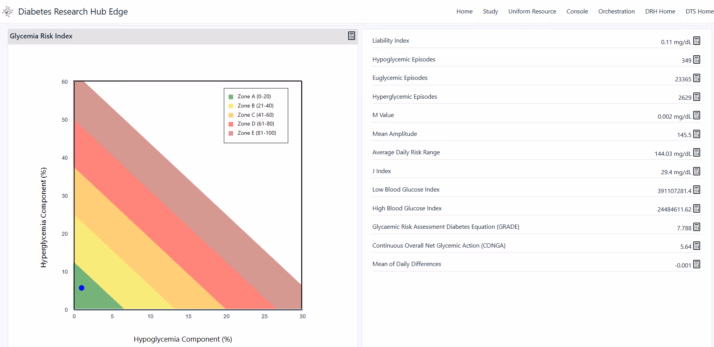Viewport: 714px width, 347px height.
Task: Click the Liability Index label
Action: coord(390,41)
